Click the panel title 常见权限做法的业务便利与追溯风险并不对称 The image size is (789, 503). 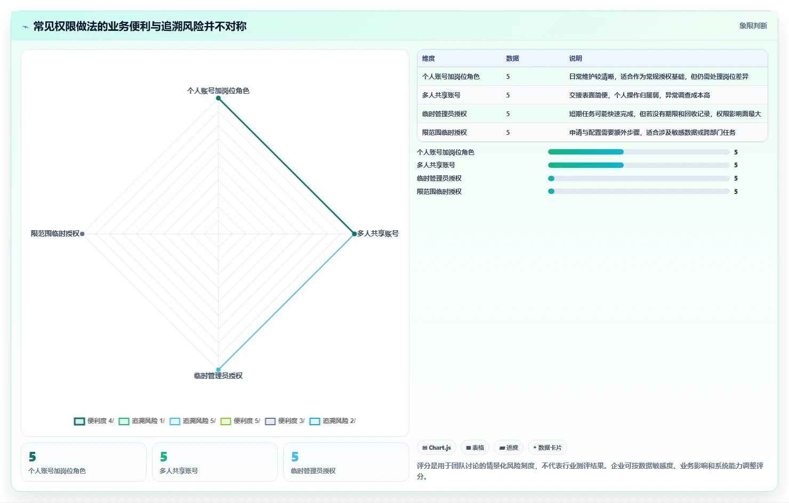[x=140, y=27]
